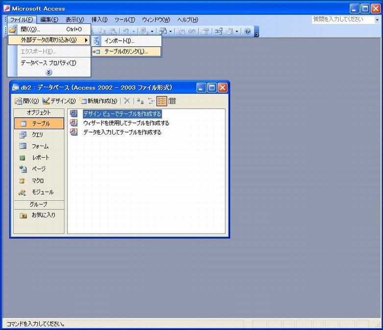Click the blue Help question mark icon
The width and height of the screenshot is (383, 330).
247,31
